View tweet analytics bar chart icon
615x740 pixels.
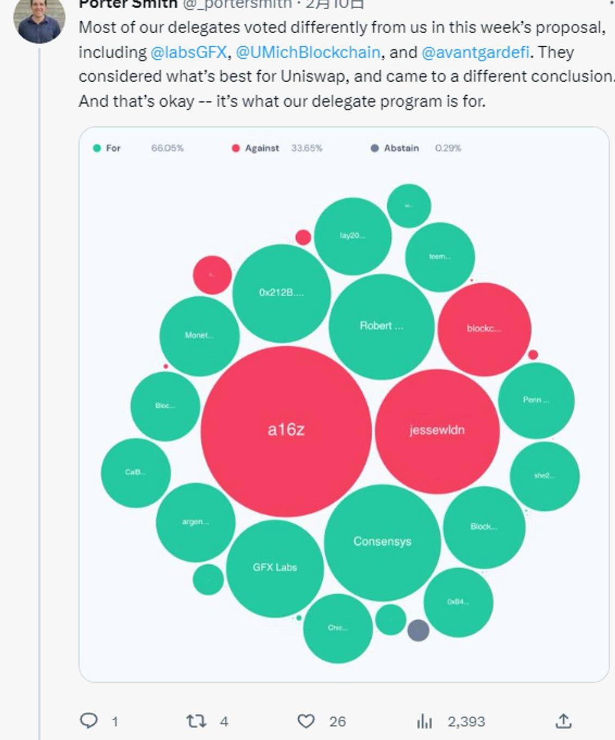(x=424, y=721)
